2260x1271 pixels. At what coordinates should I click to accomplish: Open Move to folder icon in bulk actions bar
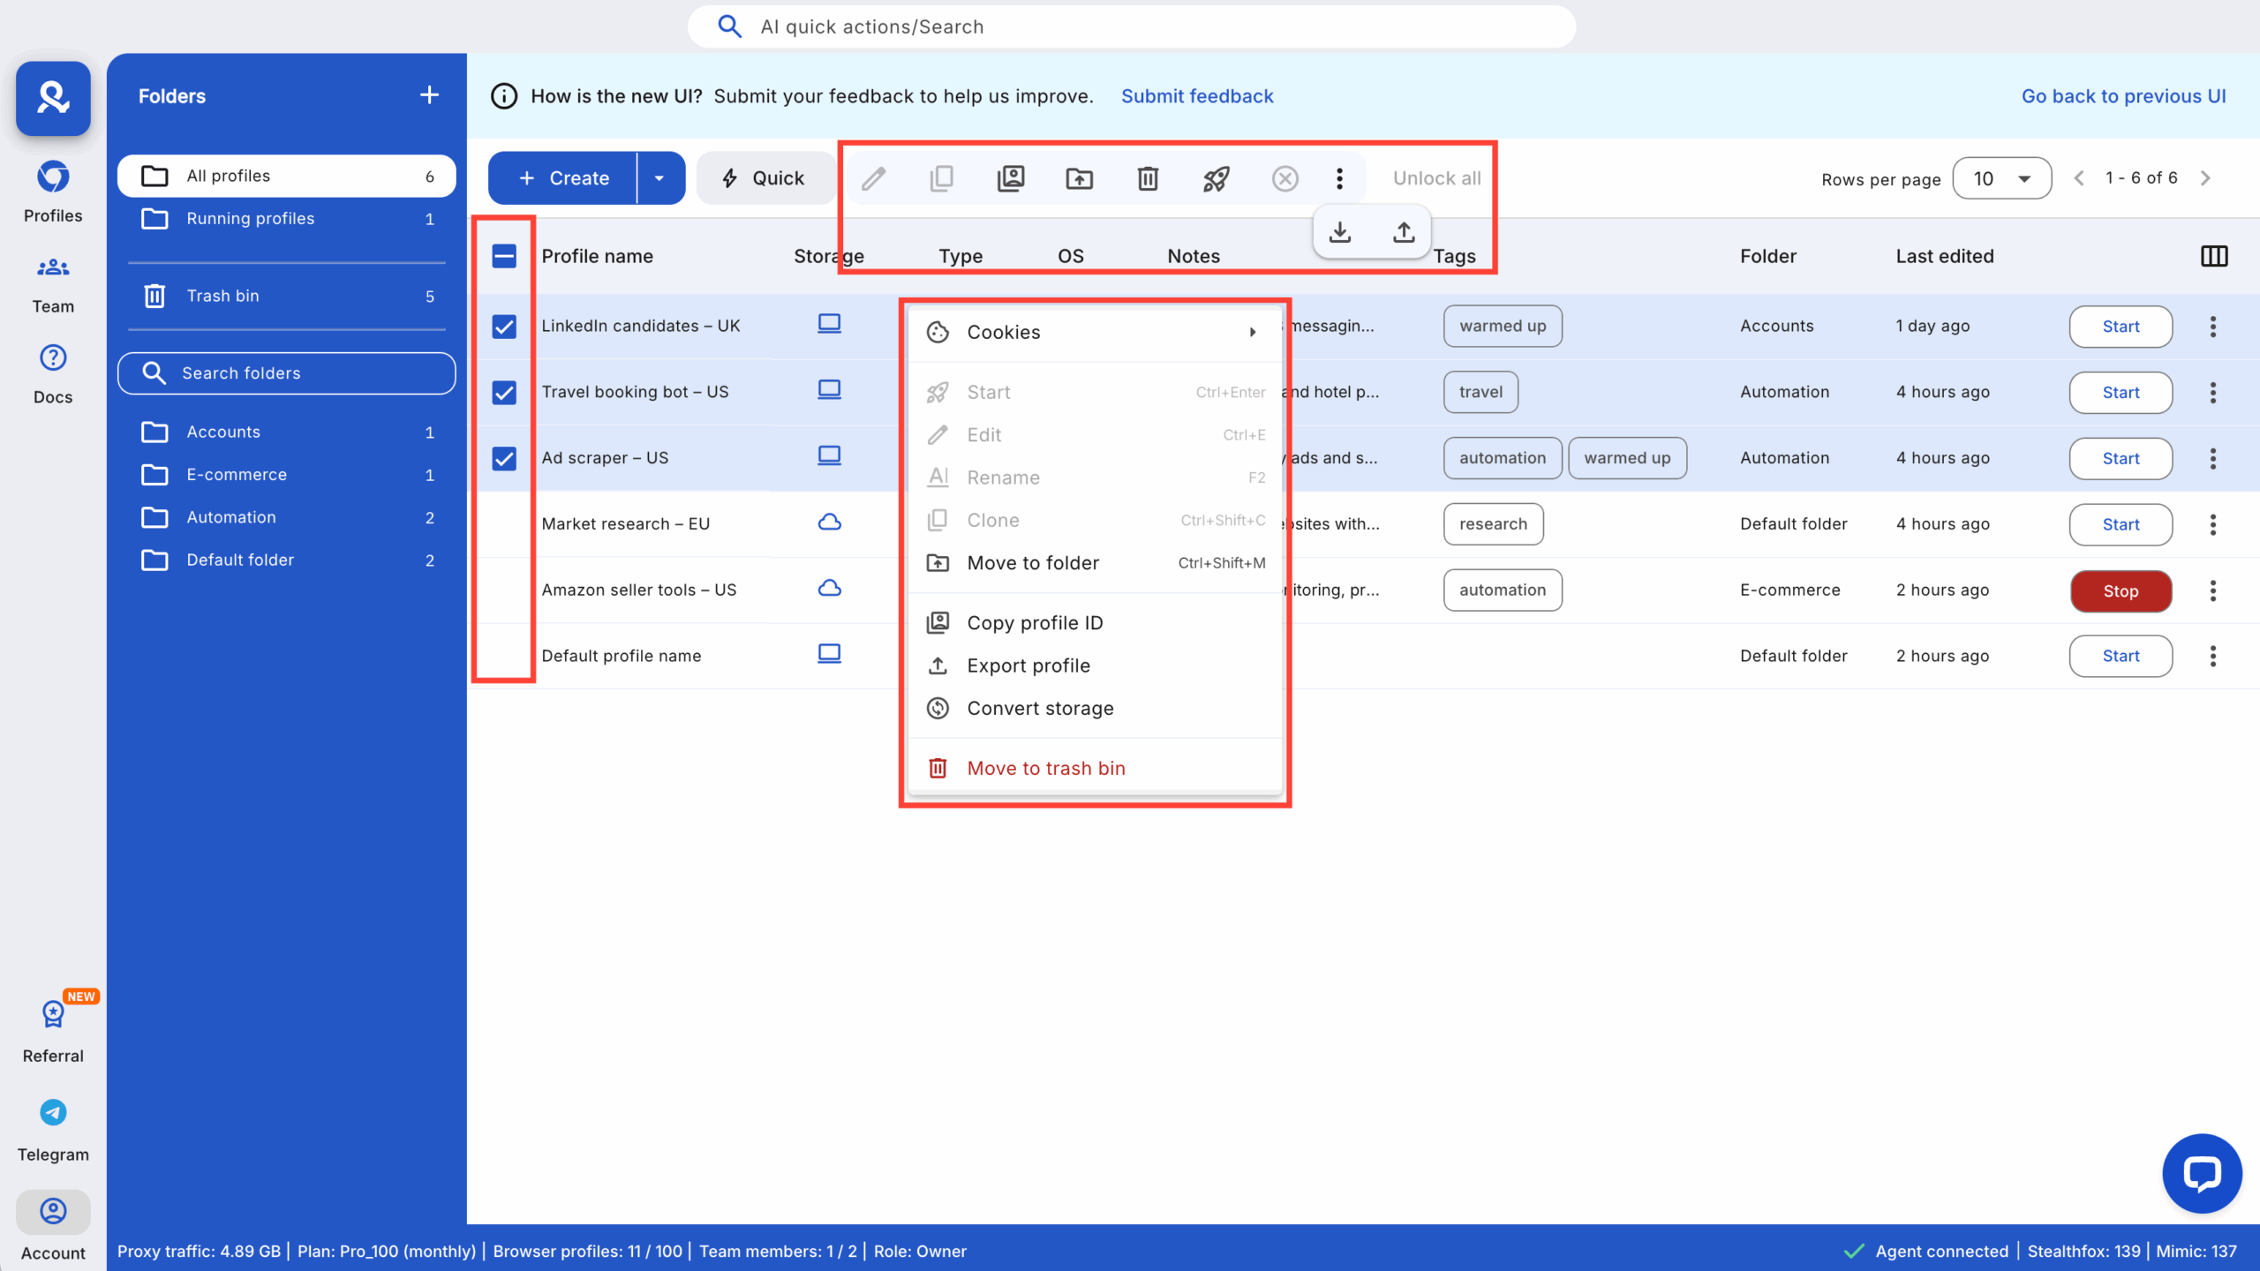pos(1079,178)
